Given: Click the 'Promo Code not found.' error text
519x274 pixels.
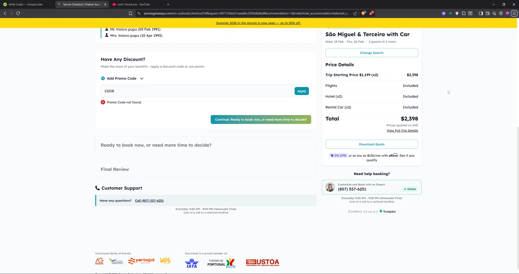Looking at the screenshot, I should point(124,102).
